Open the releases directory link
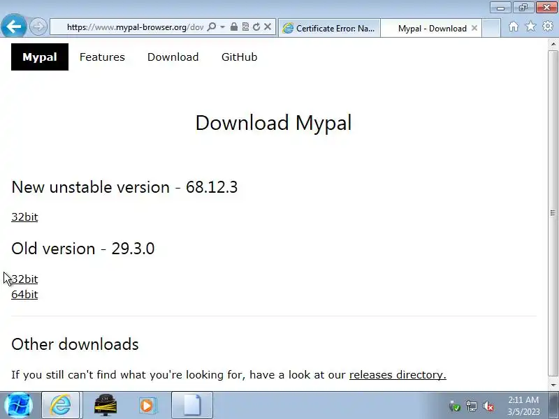 398,375
